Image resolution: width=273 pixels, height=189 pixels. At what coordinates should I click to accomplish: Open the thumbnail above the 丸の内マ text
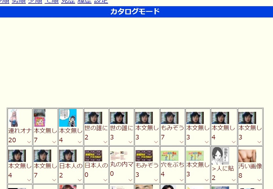pos(119,156)
